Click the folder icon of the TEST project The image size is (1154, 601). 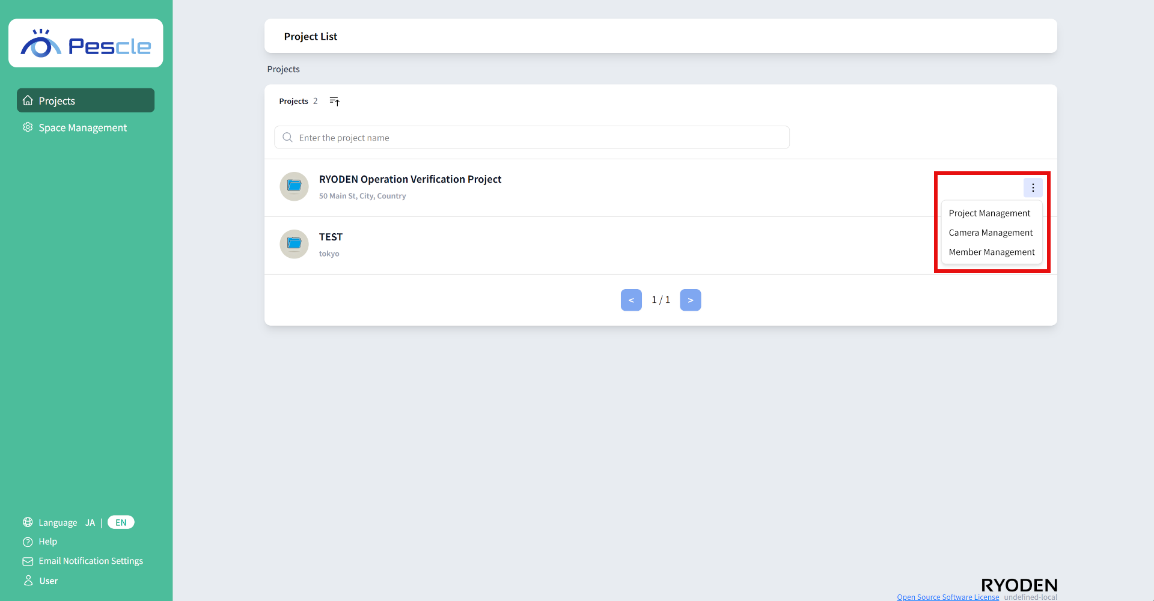(294, 244)
